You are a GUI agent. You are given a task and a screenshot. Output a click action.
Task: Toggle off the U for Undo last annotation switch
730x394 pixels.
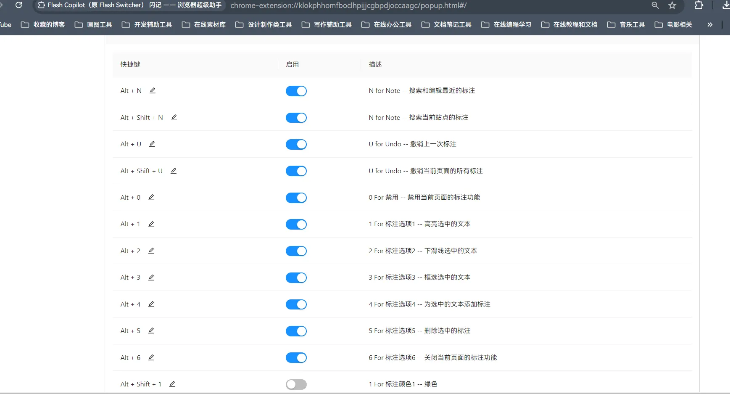coord(296,145)
